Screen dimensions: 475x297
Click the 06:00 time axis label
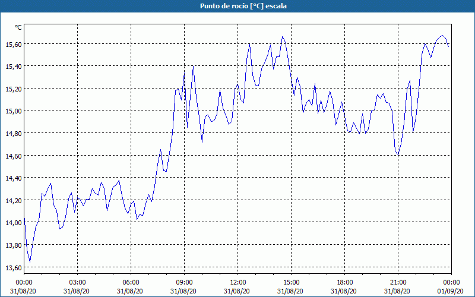[x=131, y=283]
